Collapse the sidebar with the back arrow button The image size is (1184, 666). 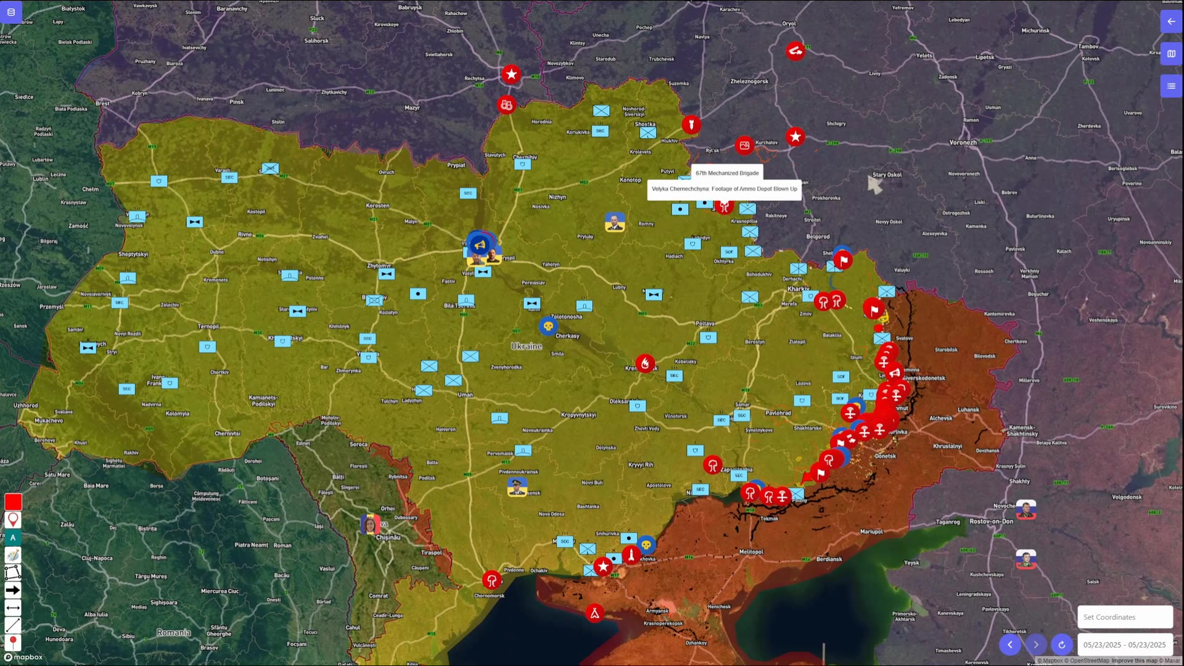(x=1171, y=21)
